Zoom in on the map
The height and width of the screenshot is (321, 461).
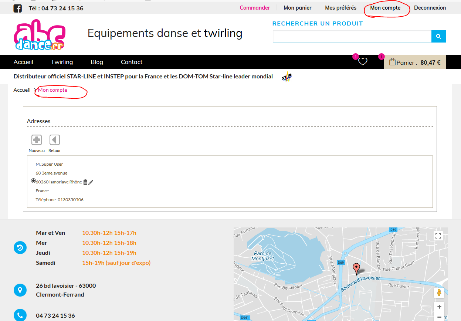439,307
